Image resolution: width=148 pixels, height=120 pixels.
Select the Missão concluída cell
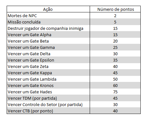pos(48,22)
